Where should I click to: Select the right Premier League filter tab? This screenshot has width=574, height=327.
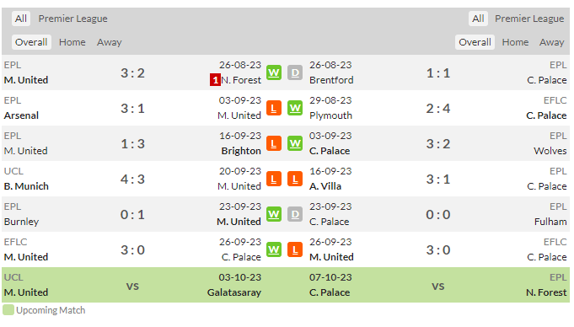tap(529, 19)
